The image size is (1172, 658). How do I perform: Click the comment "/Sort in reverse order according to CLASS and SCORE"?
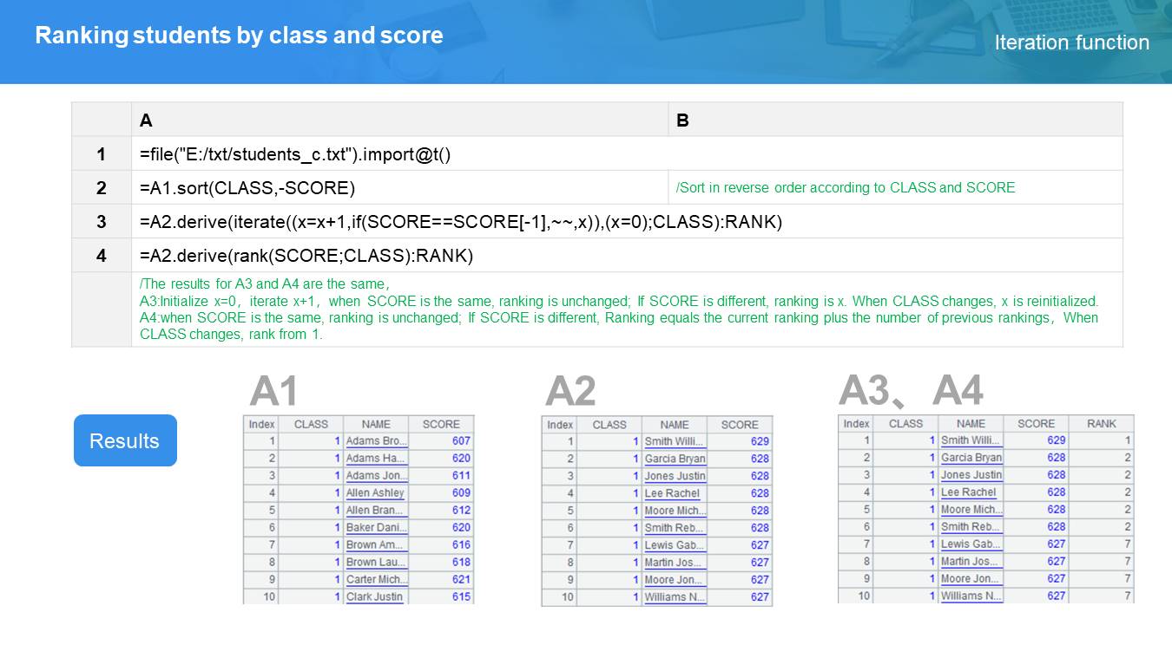coord(846,187)
